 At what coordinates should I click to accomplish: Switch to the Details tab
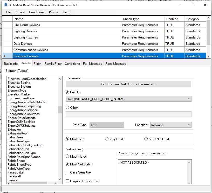(26, 63)
